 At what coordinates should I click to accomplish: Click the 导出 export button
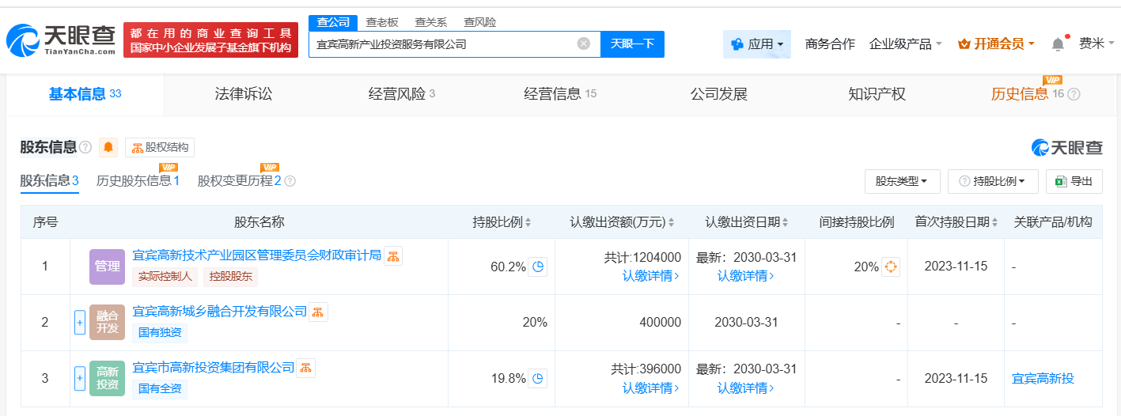tap(1074, 181)
